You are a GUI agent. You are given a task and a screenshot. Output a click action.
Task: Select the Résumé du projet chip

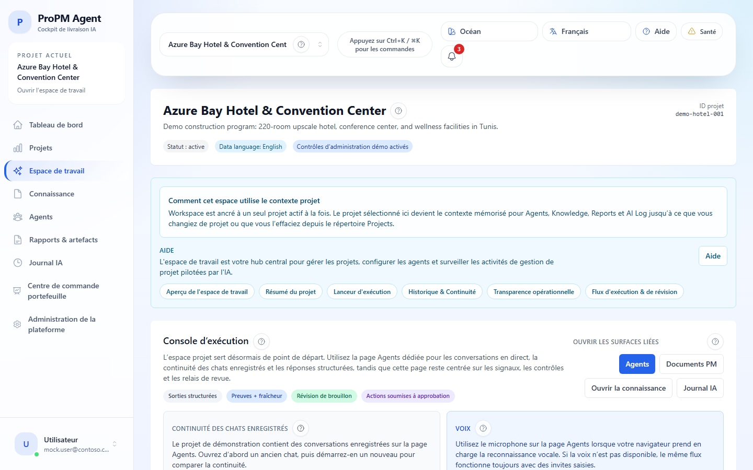click(x=290, y=292)
